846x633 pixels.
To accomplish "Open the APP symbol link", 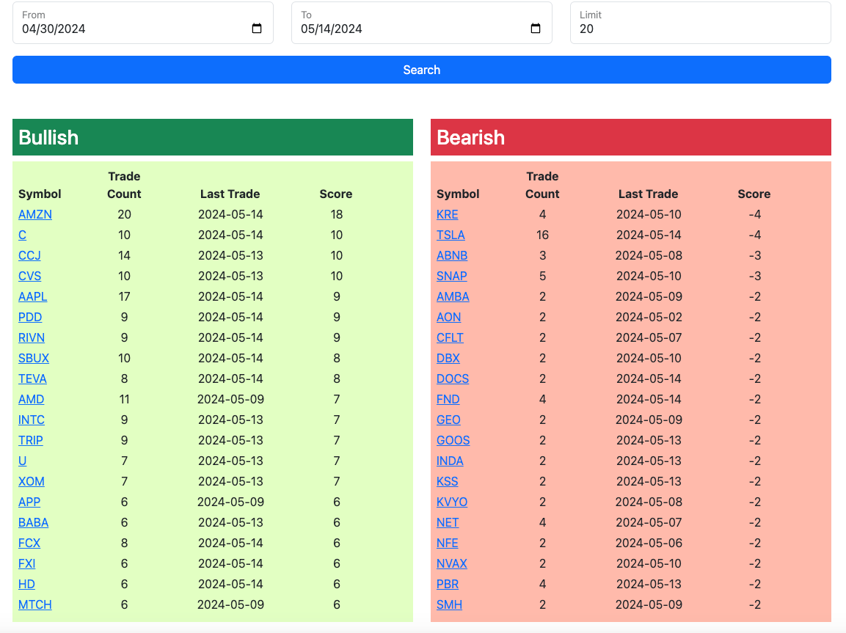I will tap(29, 502).
